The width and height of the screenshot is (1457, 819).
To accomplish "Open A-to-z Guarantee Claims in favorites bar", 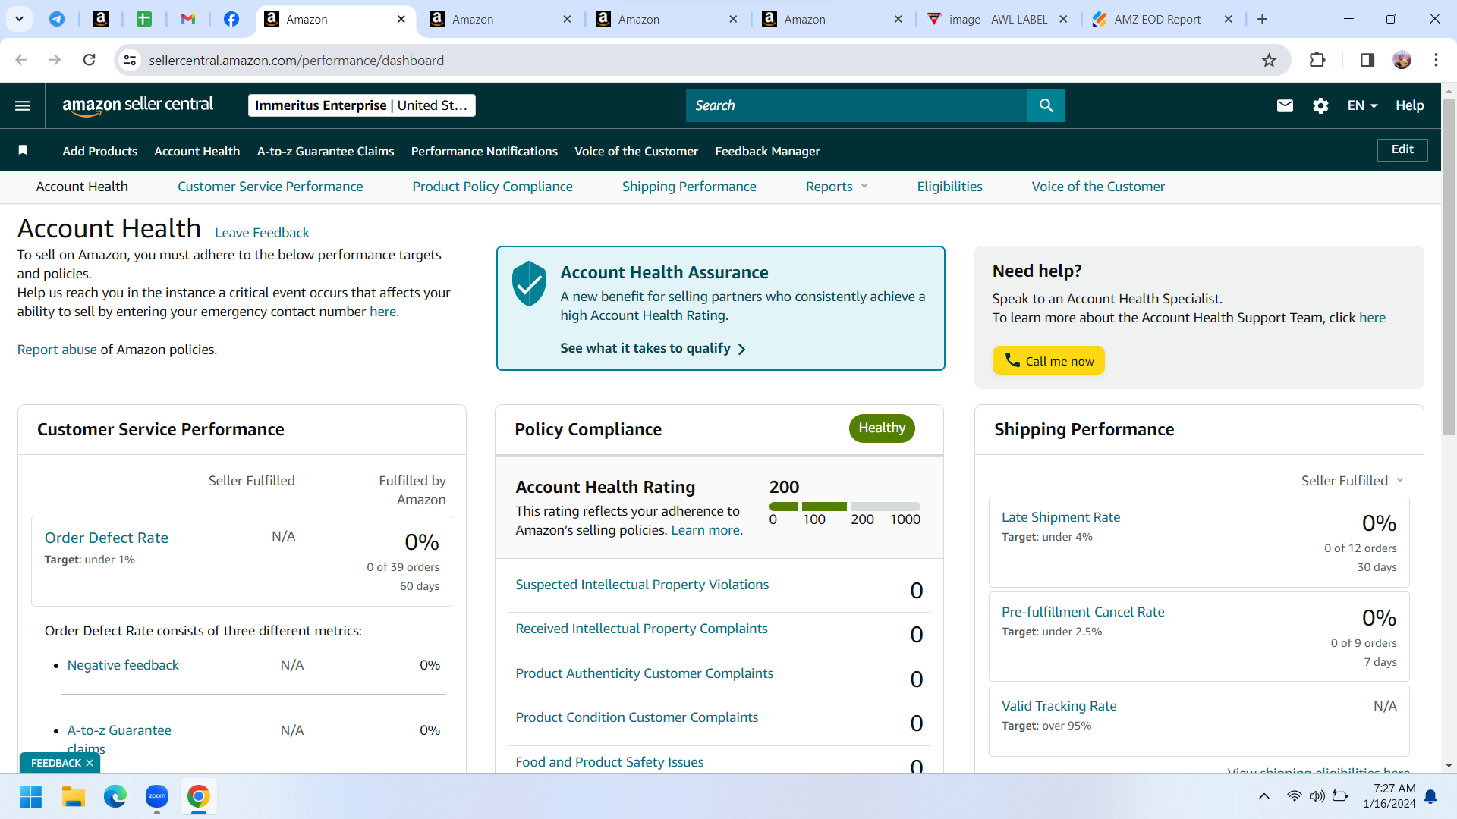I will click(x=326, y=151).
